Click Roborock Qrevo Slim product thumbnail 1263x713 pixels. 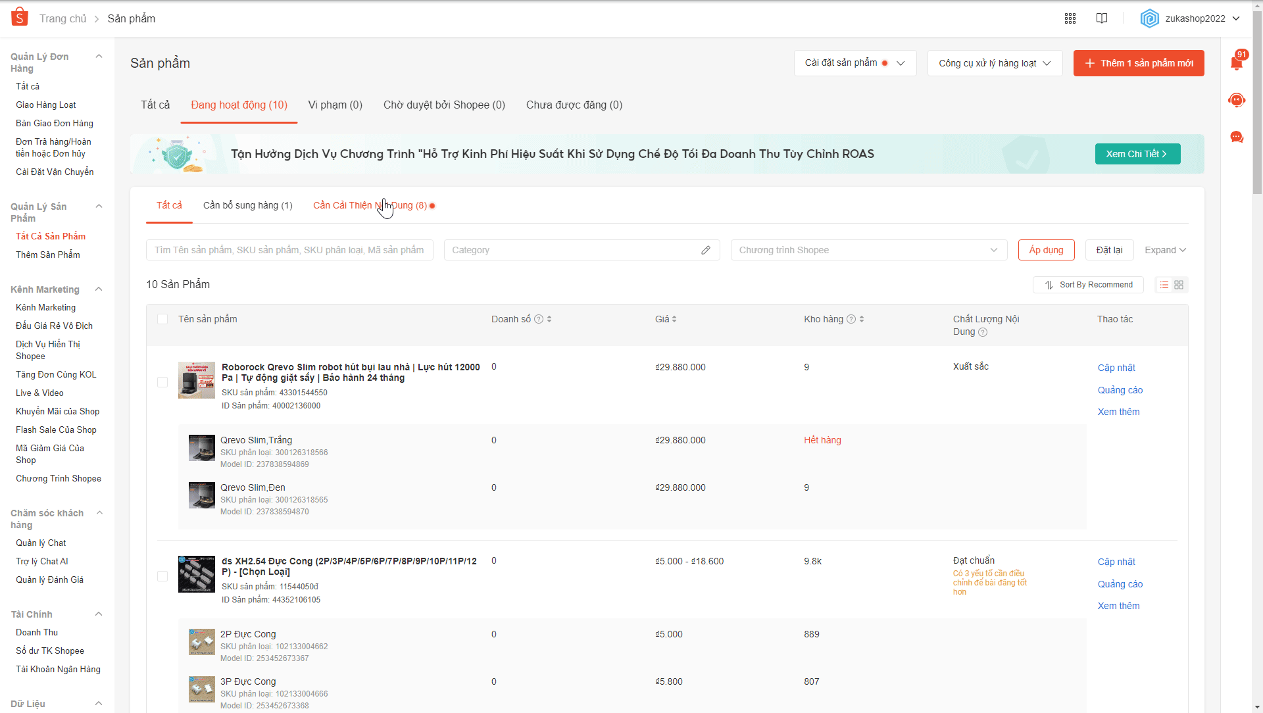197,380
